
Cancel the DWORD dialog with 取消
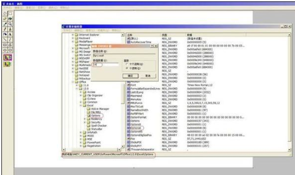click(x=148, y=75)
